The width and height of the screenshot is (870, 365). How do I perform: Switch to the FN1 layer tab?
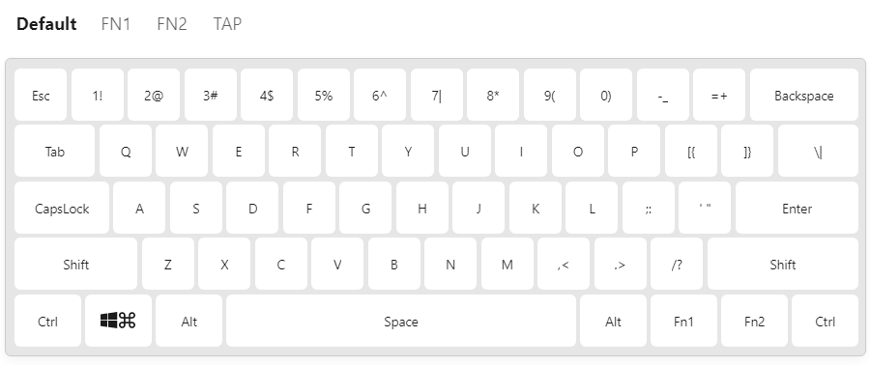pyautogui.click(x=115, y=24)
